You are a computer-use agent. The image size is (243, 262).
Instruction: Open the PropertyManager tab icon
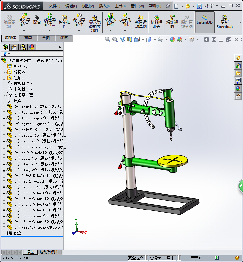14,47
